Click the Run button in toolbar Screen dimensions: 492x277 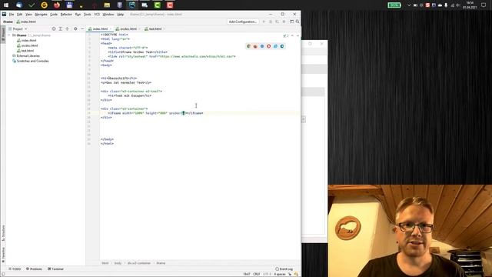(x=264, y=22)
